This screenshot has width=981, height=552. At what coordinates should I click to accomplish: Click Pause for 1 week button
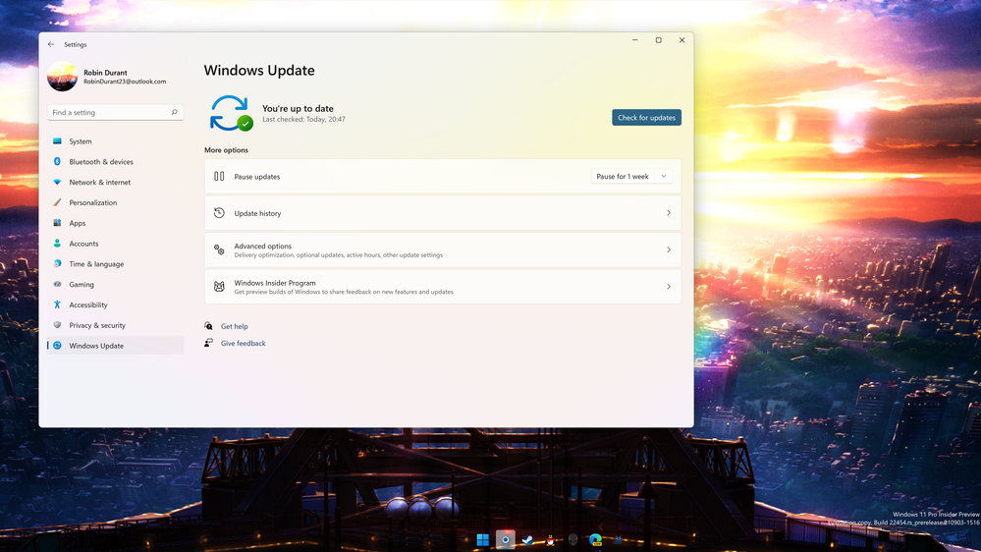(623, 177)
